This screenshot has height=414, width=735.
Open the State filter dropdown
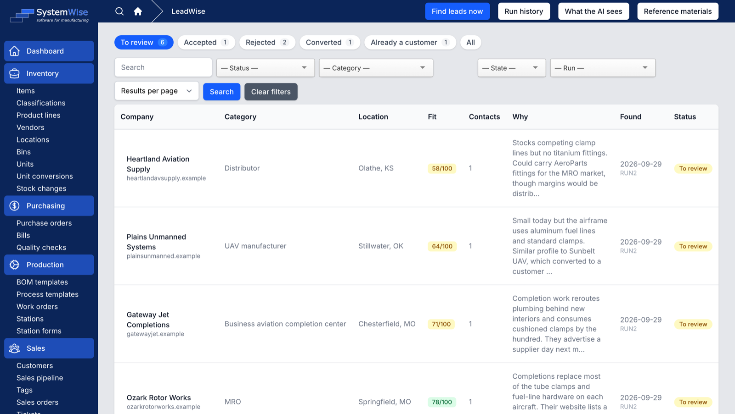click(x=511, y=68)
